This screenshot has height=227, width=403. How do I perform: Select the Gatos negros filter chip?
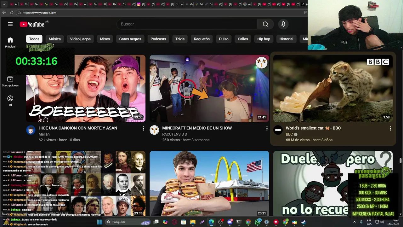click(130, 39)
